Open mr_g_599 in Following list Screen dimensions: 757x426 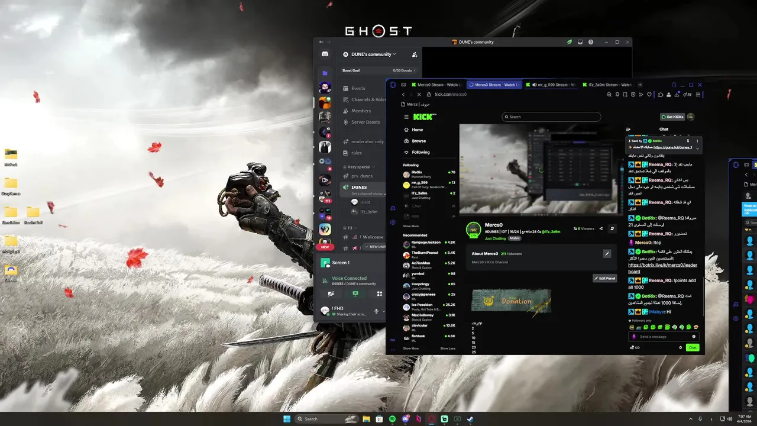click(x=429, y=184)
